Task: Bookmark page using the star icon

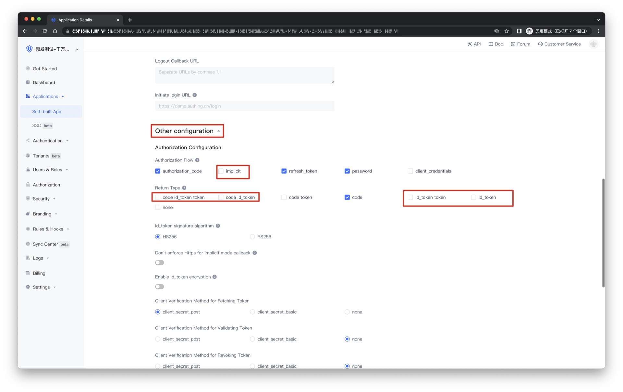Action: coord(507,31)
